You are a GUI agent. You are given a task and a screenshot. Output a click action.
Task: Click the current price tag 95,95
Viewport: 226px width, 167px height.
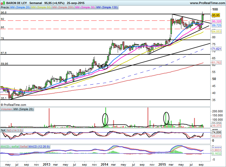[216, 15]
